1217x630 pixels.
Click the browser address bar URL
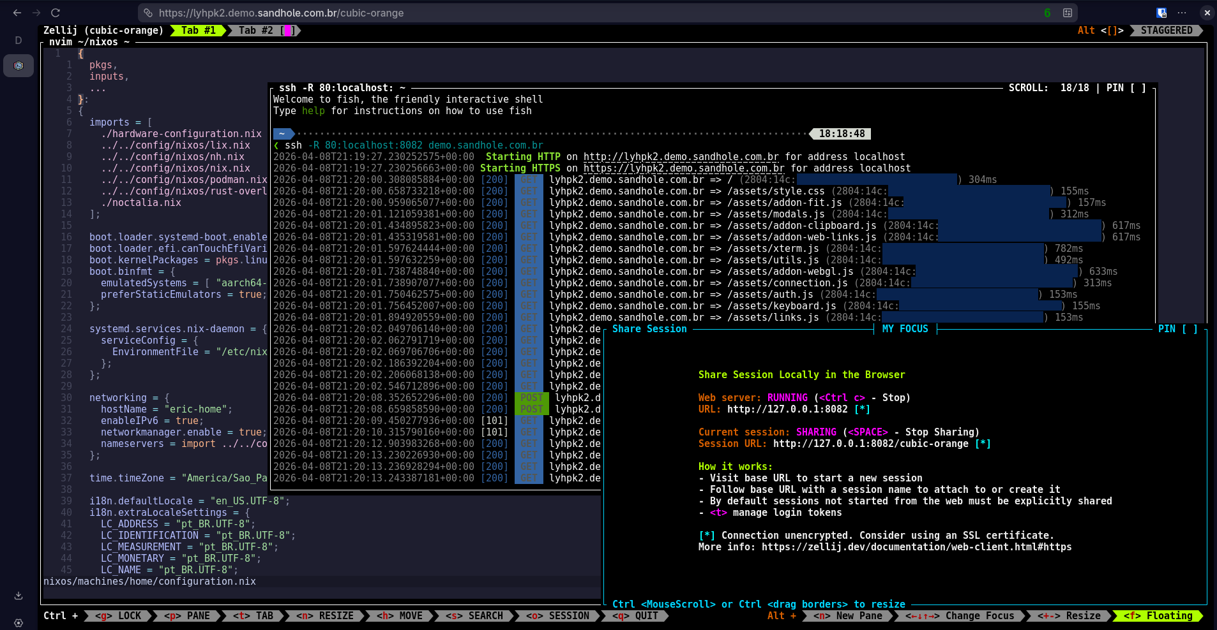pyautogui.click(x=281, y=13)
